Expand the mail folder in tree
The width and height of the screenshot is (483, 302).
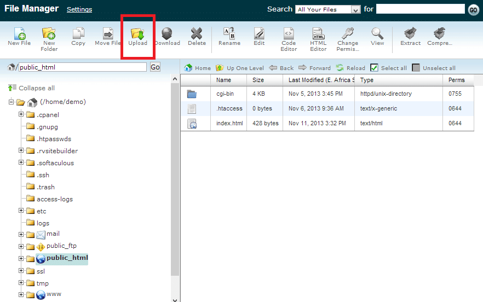tap(21, 235)
